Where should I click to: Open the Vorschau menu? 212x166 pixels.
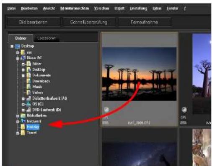tap(102, 8)
